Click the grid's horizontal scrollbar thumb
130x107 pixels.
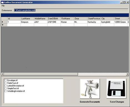41,74
